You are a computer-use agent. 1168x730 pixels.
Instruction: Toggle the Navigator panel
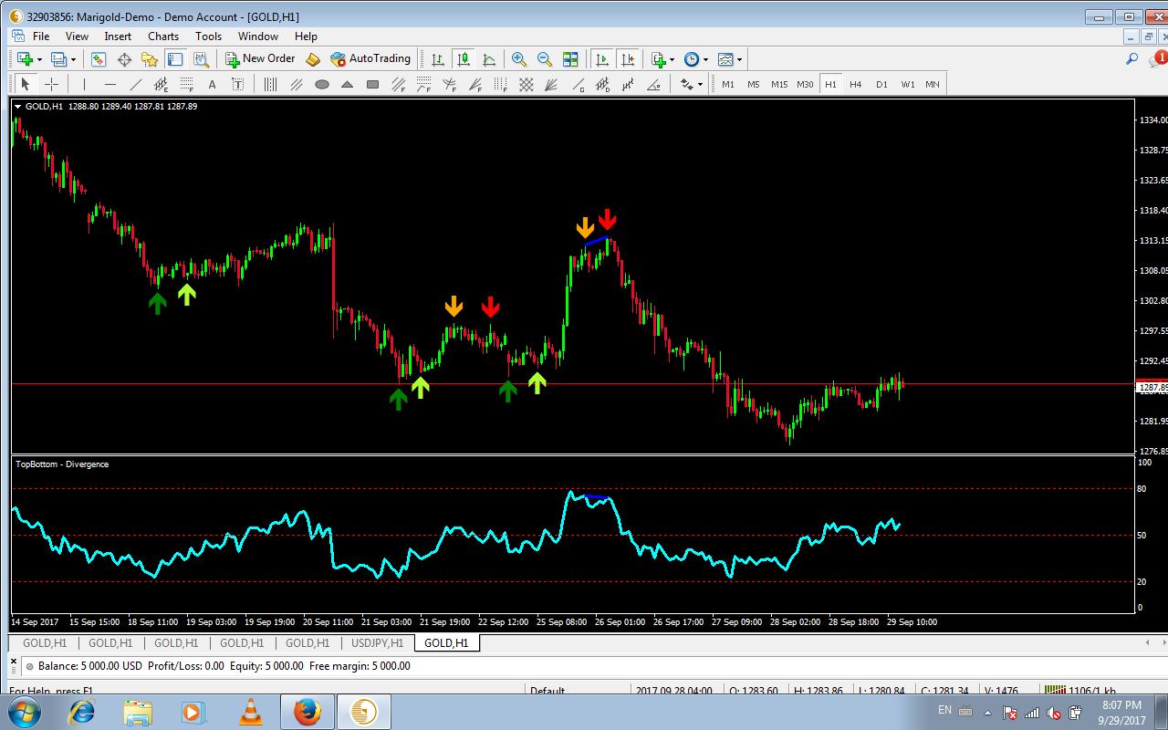(150, 59)
